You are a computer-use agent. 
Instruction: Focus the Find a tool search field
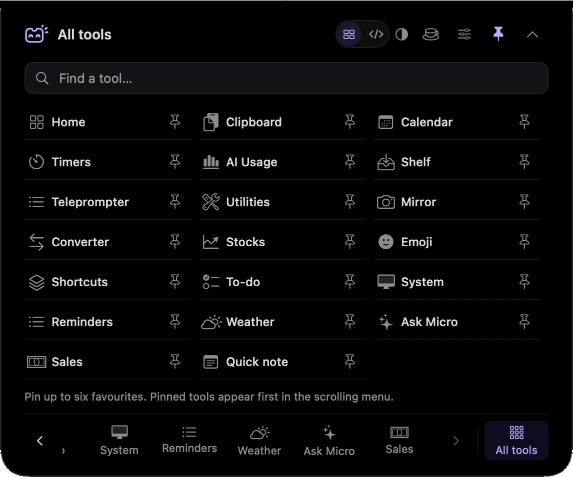286,78
